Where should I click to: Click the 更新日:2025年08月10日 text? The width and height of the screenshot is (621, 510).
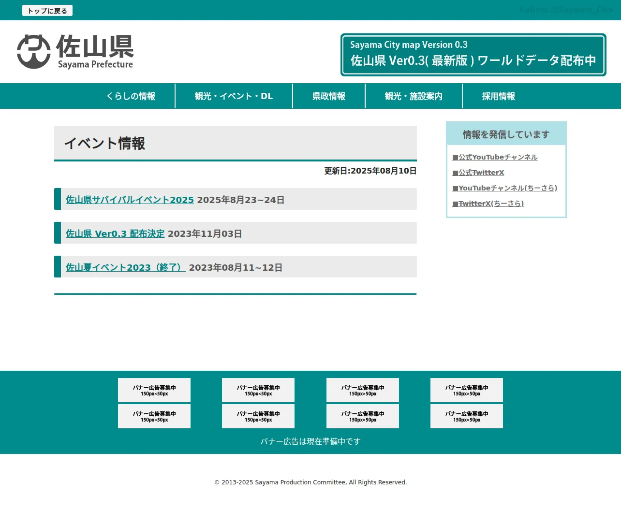tap(370, 171)
